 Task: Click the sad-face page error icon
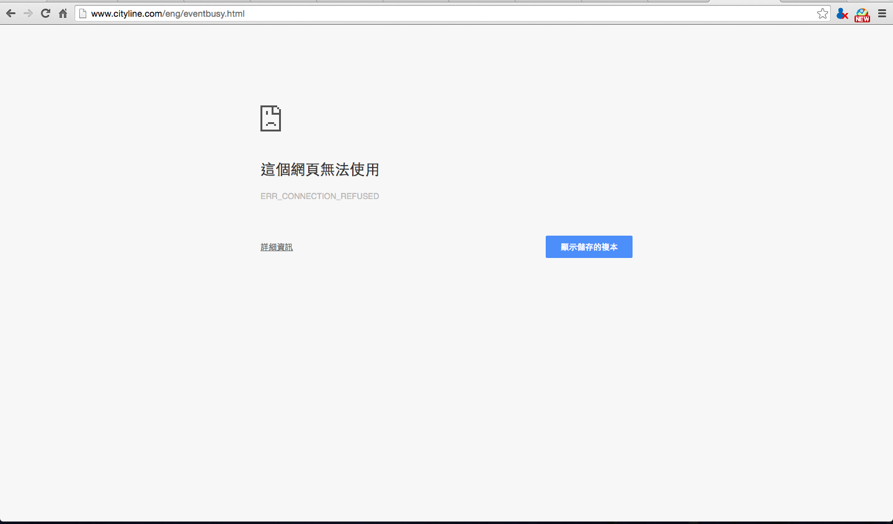(270, 118)
